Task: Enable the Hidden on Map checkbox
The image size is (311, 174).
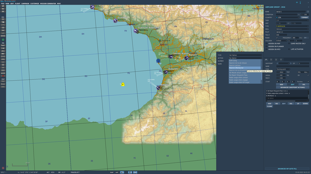Action: 267,43
